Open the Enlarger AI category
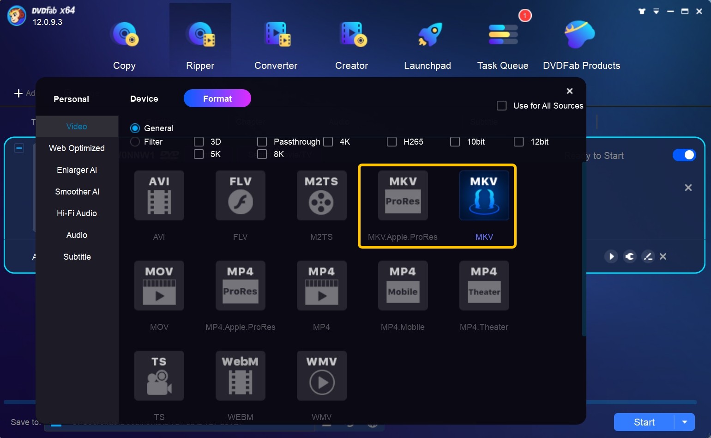Viewport: 711px width, 438px height. tap(77, 170)
